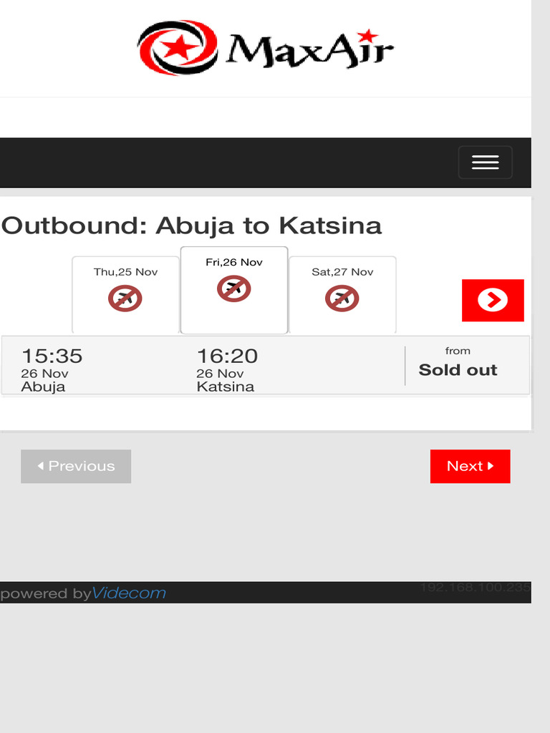Image resolution: width=550 pixels, height=733 pixels.
Task: Open the hamburger navigation menu
Action: (485, 162)
